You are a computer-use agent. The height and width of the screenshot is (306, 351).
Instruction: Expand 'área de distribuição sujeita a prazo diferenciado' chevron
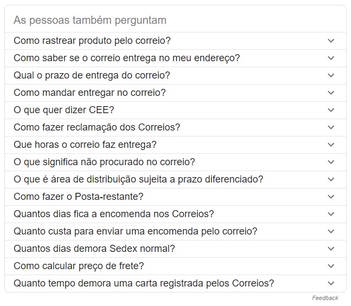(331, 179)
